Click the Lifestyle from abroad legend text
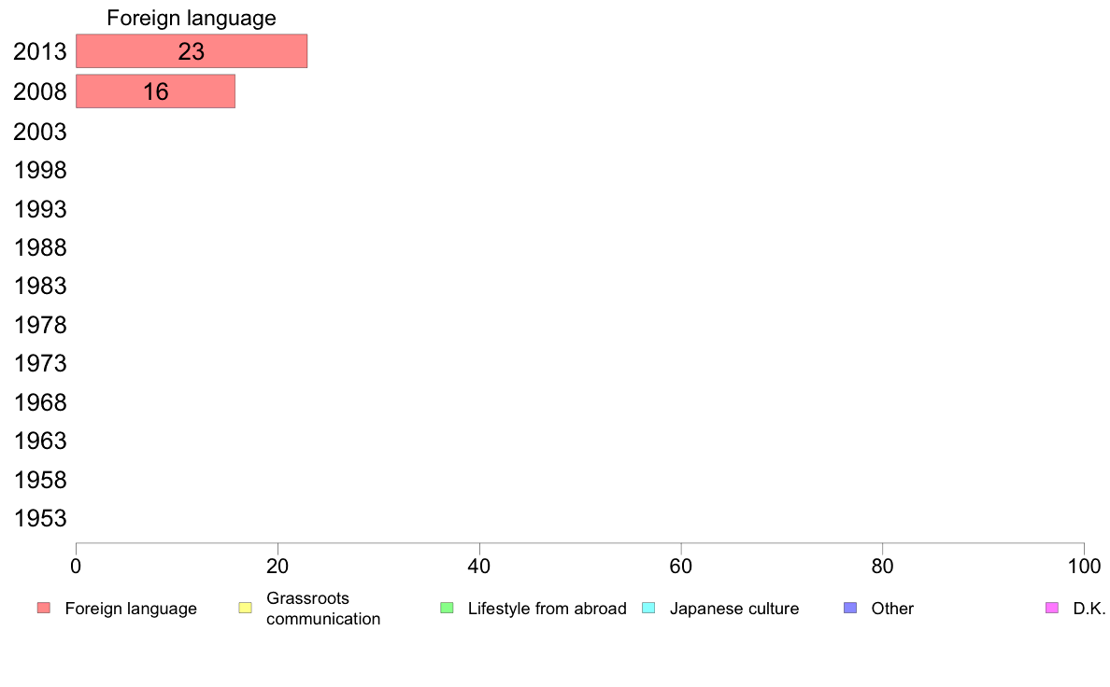1110x687 pixels. 547,609
